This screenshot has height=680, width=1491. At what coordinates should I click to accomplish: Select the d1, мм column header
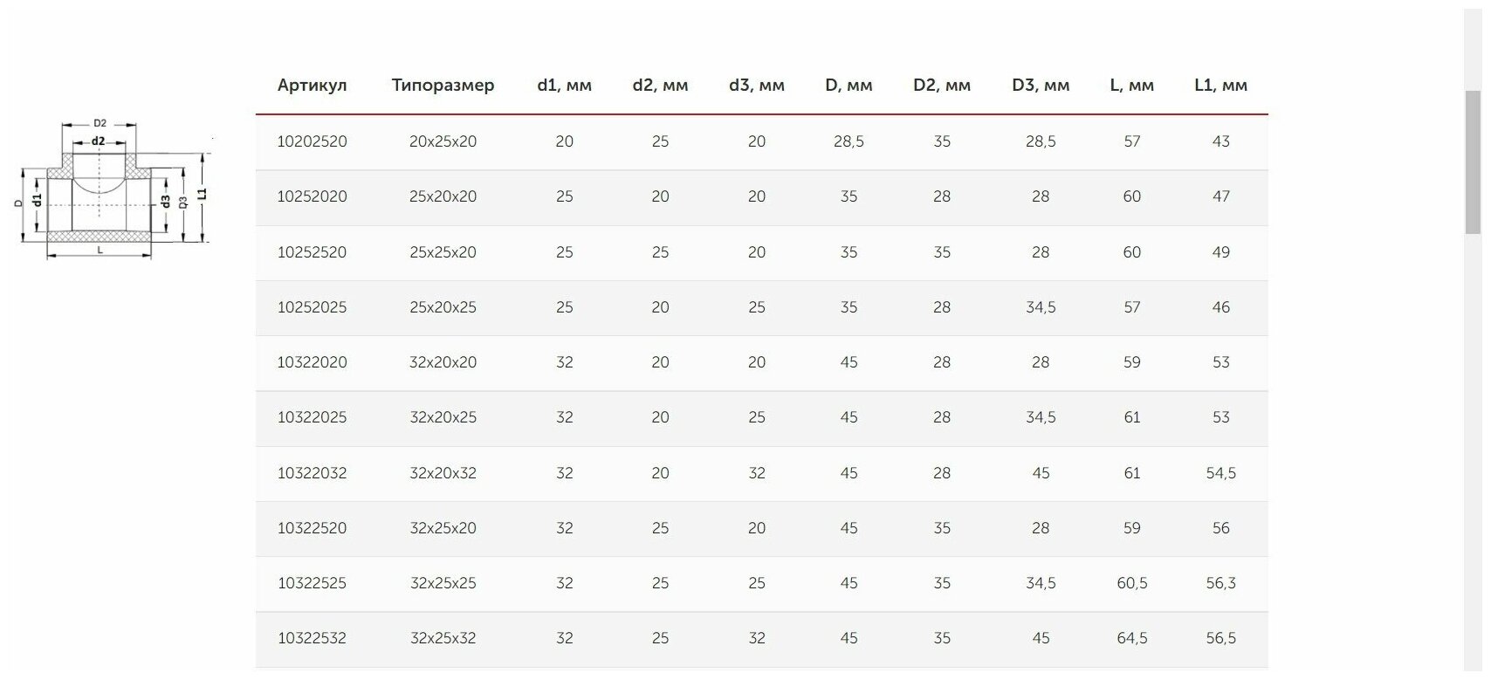564,86
